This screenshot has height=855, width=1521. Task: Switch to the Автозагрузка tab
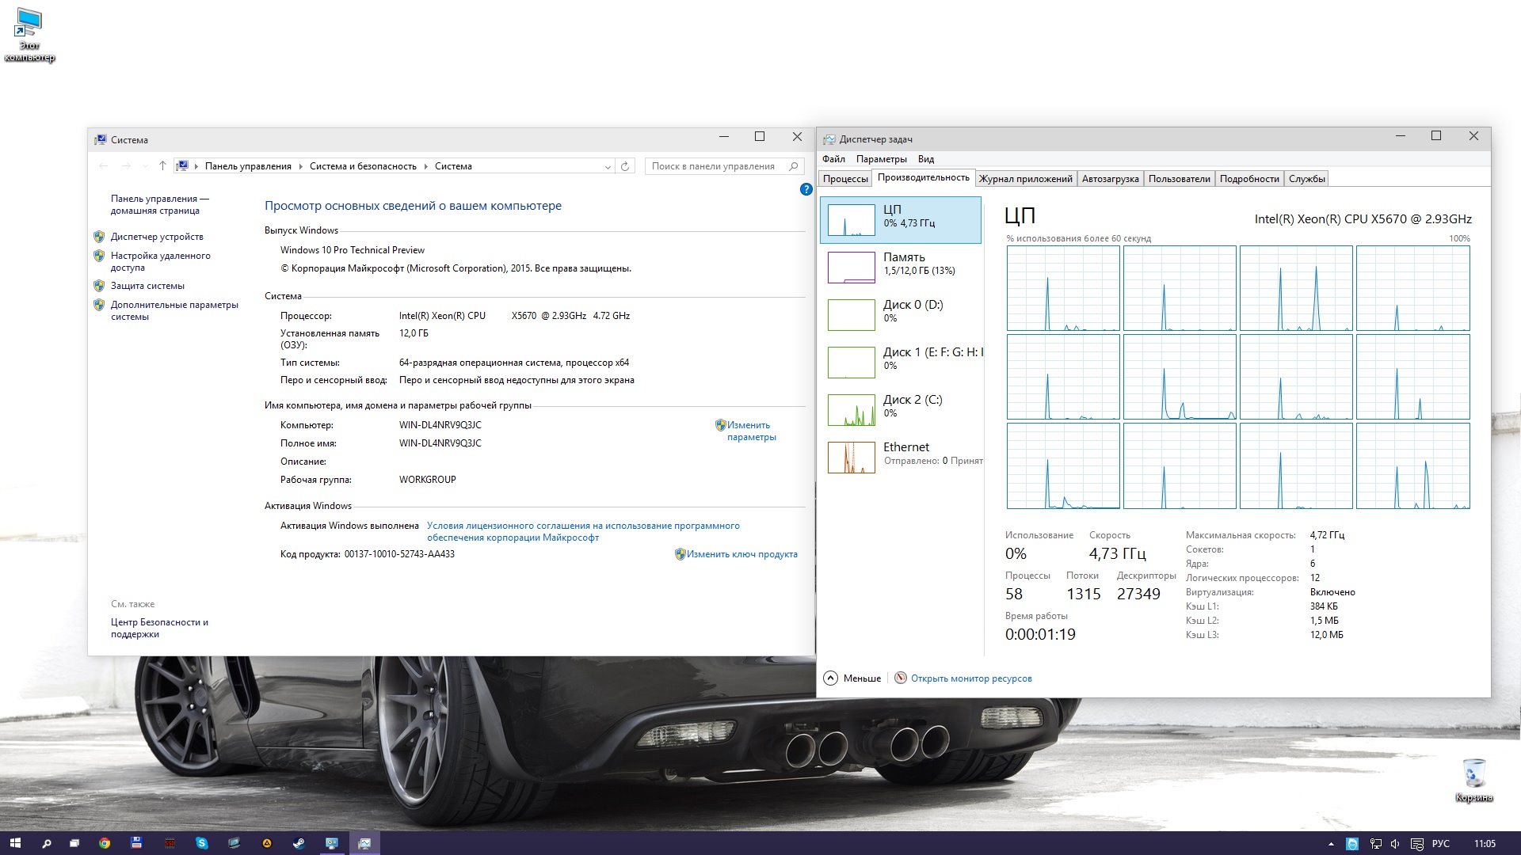click(1110, 179)
